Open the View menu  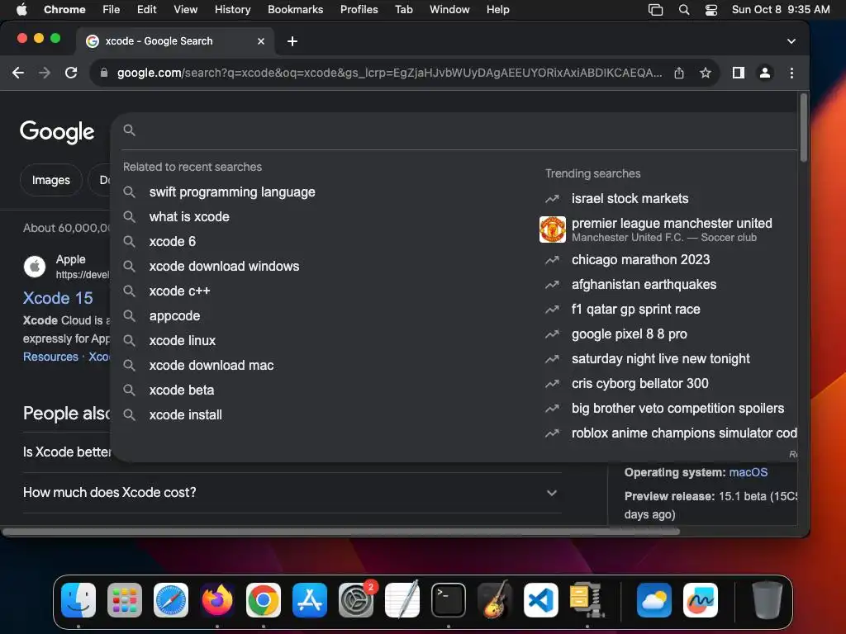coord(186,10)
